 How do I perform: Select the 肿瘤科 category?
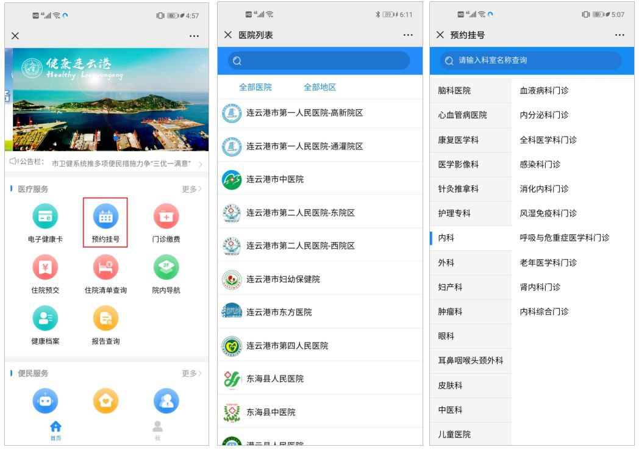[471, 312]
